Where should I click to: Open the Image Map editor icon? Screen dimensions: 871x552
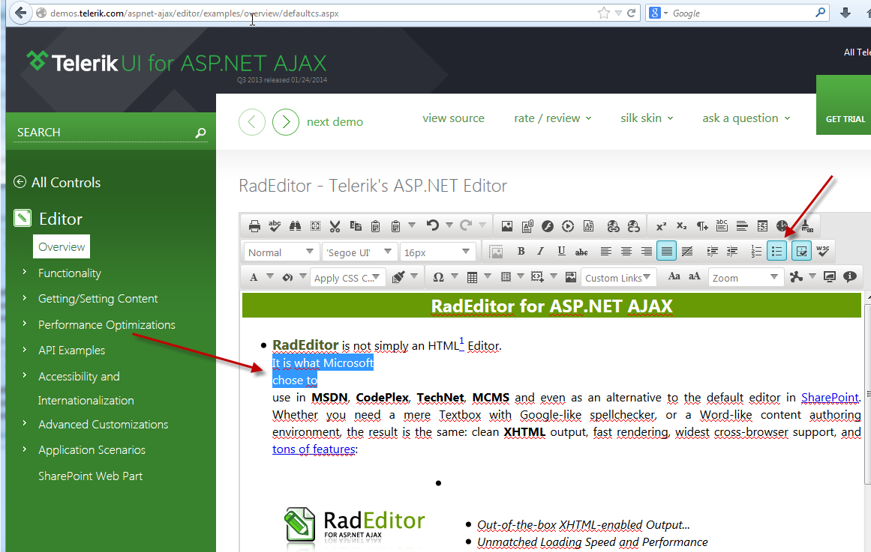coord(570,277)
